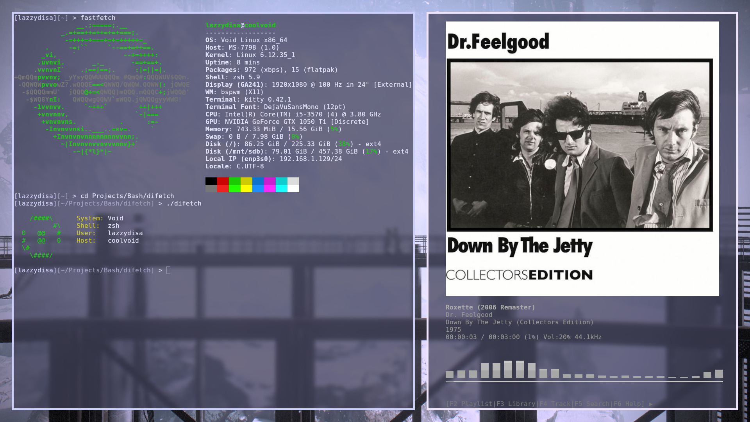Click the play indicator triangle icon
Viewport: 750px width, 422px height.
click(650, 404)
